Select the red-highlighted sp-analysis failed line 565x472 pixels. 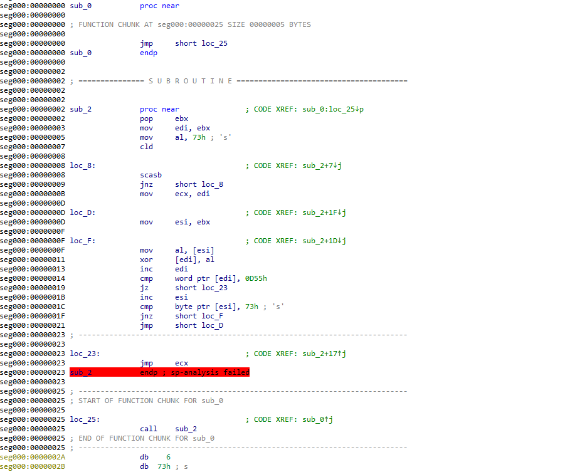[x=159, y=372]
